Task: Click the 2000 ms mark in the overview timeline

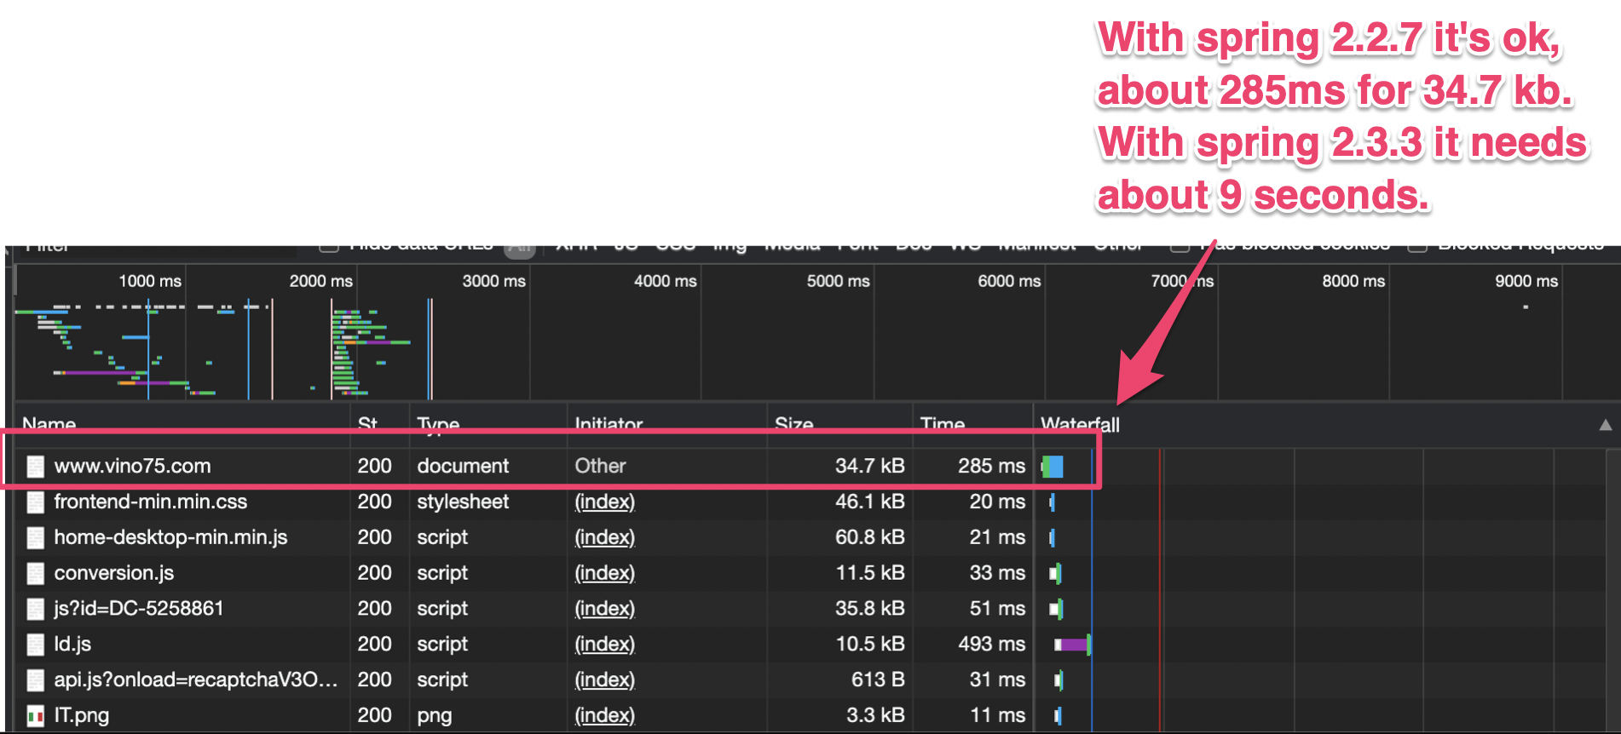Action: (320, 281)
